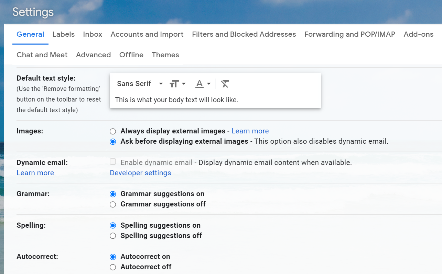Open the text color picker icon
442x274 pixels.
[x=200, y=84]
